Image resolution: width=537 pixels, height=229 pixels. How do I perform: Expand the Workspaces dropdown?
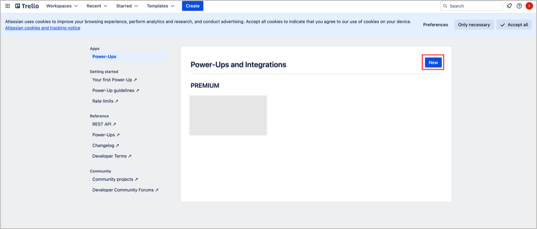pyautogui.click(x=62, y=6)
